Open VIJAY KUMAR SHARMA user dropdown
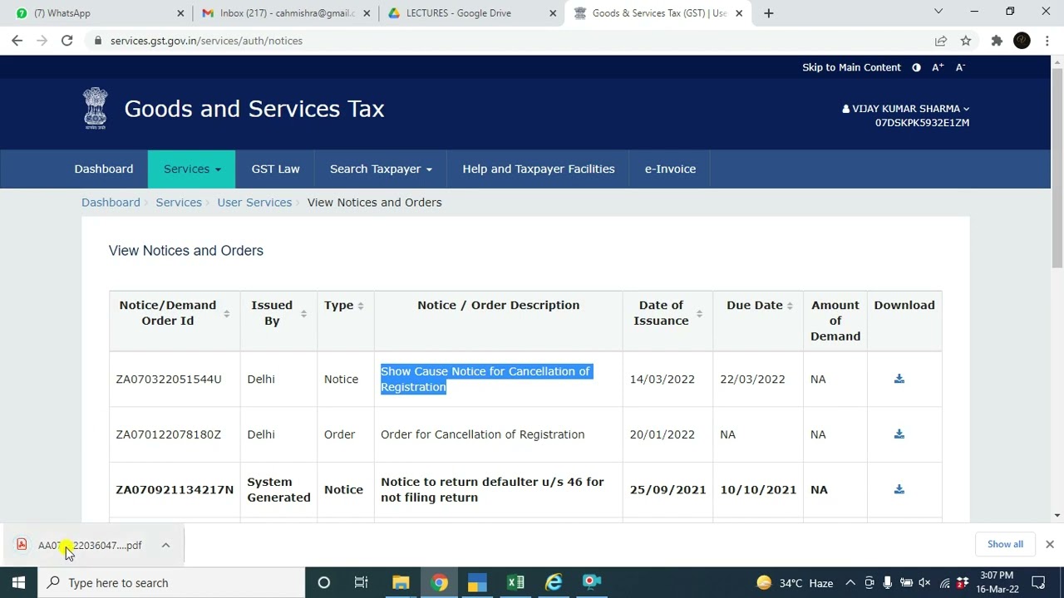 905,109
